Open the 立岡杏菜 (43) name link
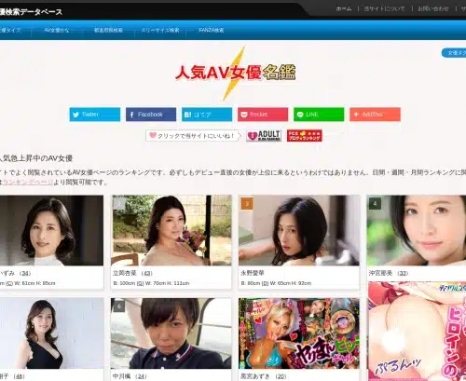The width and height of the screenshot is (466, 381). [x=132, y=273]
